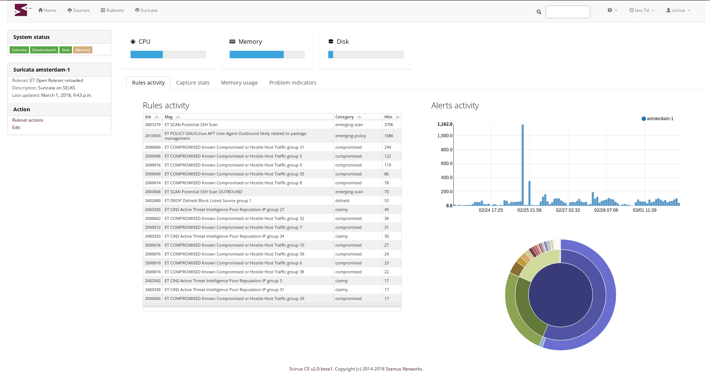710x379 pixels.
Task: Switch to the Problem indicators tab
Action: pyautogui.click(x=293, y=83)
